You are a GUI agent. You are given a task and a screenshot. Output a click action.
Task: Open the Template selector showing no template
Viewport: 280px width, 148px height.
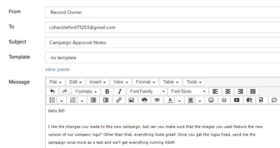coord(162,58)
